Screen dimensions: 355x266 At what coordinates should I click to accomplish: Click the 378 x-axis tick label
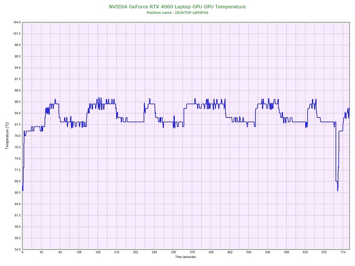[192, 252]
